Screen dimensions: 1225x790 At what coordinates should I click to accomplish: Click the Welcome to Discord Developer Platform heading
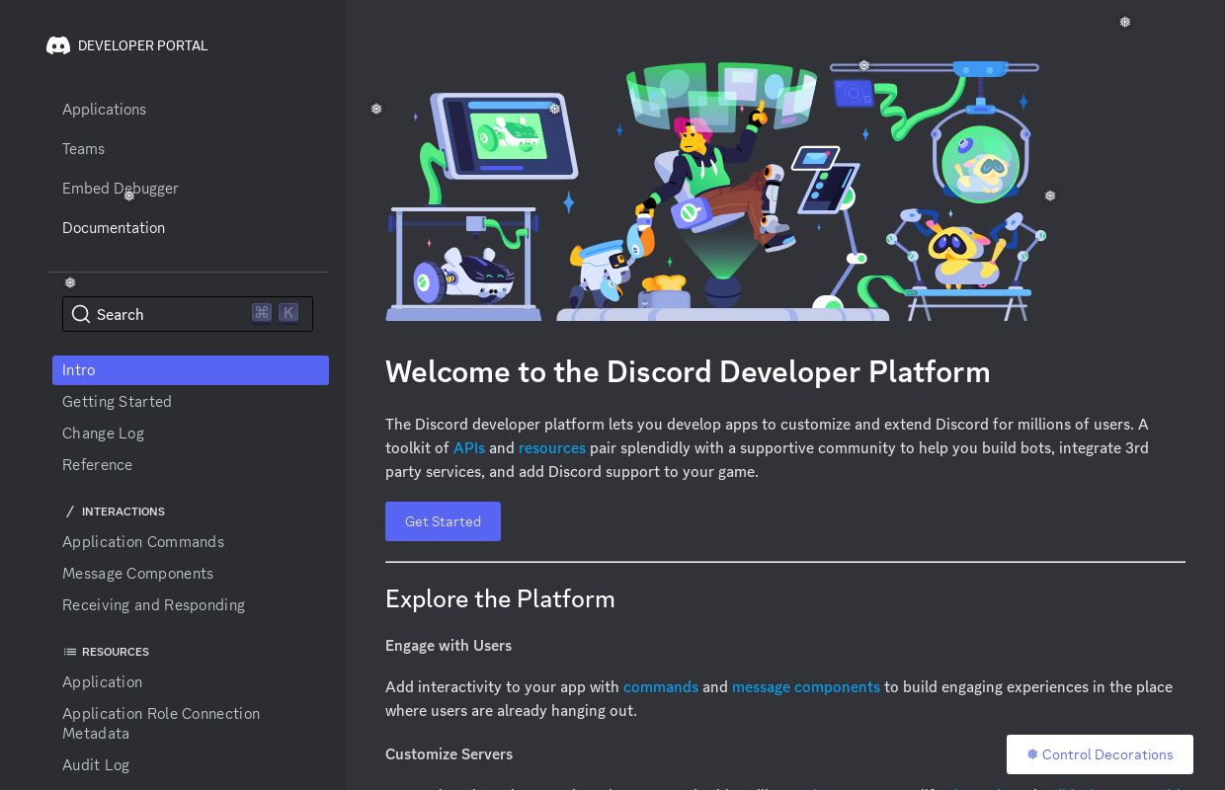(x=688, y=372)
